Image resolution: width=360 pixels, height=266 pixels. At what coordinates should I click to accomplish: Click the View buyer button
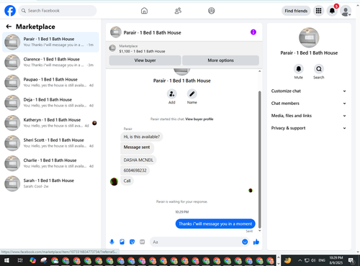[x=145, y=60]
